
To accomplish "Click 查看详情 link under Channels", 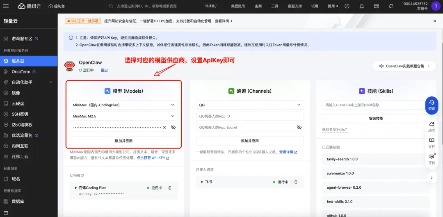I will pos(288,152).
